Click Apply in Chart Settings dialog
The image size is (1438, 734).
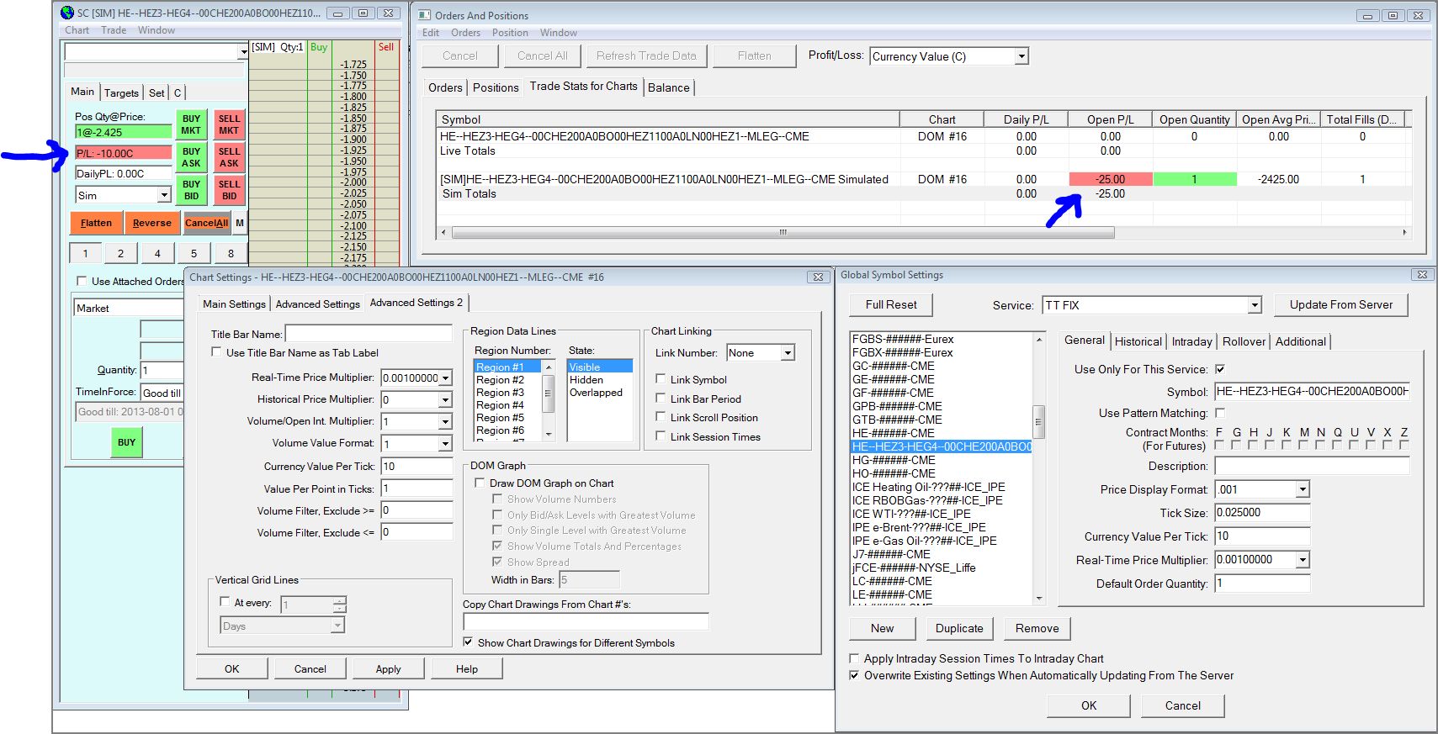pyautogui.click(x=388, y=668)
